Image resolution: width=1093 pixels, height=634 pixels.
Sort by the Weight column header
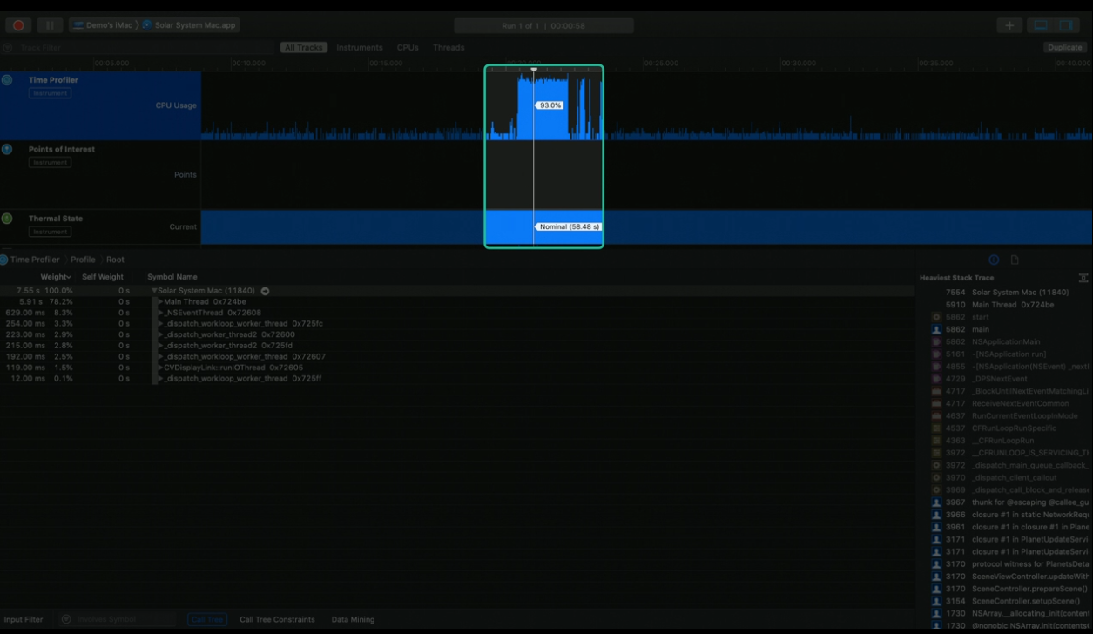pos(56,277)
